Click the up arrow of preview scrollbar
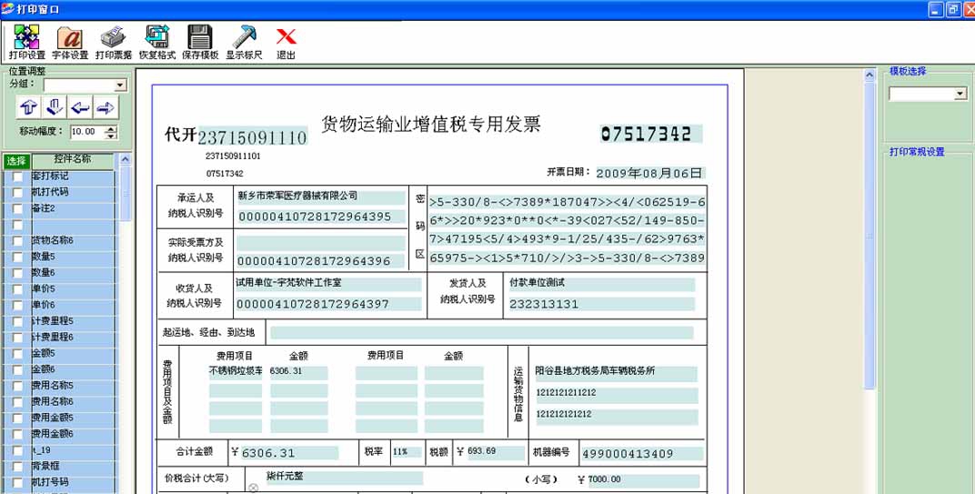 869,75
